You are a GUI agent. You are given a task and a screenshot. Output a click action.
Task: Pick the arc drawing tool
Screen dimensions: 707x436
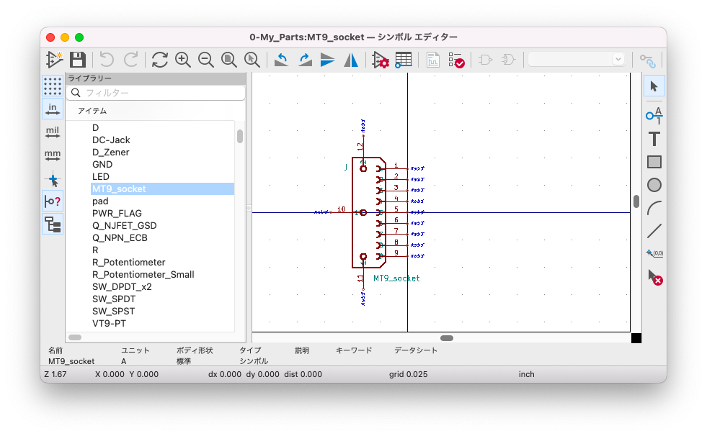654,208
